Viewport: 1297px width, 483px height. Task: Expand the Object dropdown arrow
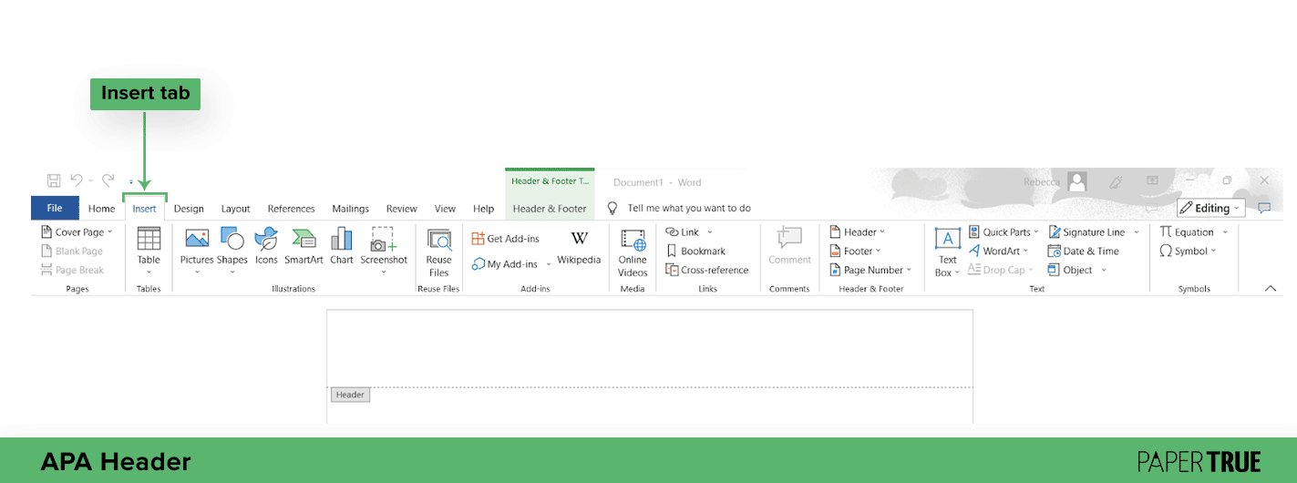1104,270
